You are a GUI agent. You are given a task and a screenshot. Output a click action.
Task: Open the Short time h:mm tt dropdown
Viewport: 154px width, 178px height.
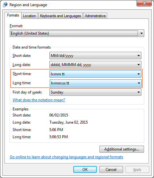pyautogui.click(x=95, y=74)
